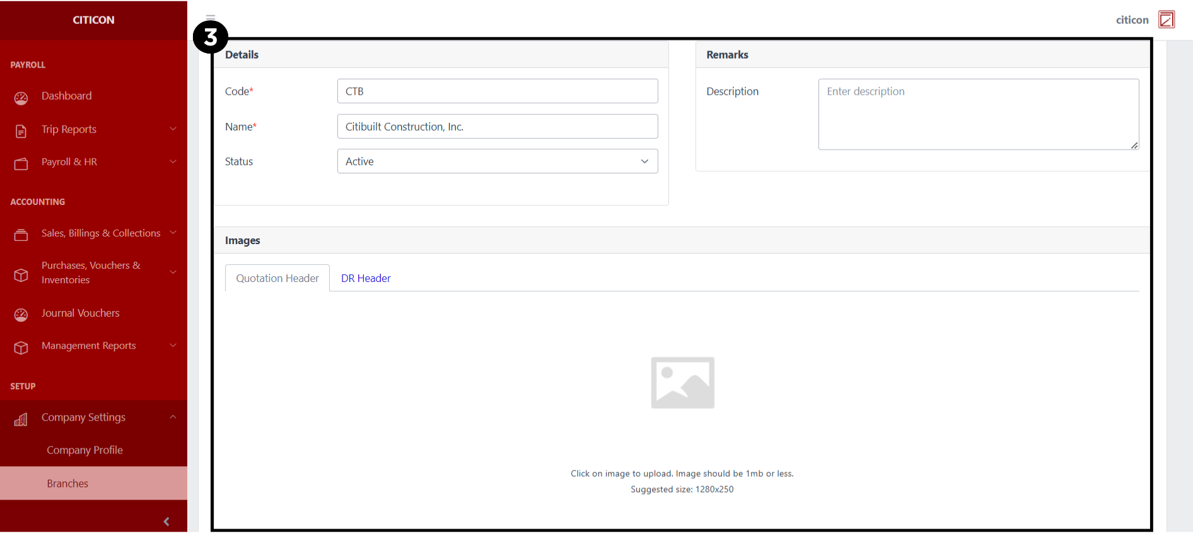
Task: Expand the Trip Reports submenu chevron
Action: tap(173, 129)
